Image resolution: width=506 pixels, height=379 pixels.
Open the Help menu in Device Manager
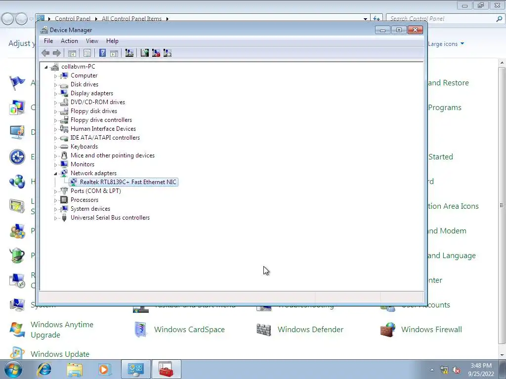coord(112,41)
